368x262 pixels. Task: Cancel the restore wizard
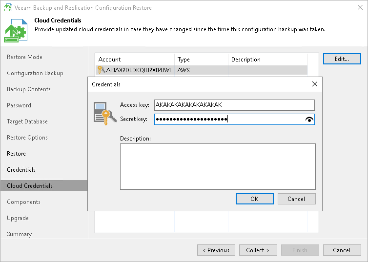pos(342,250)
